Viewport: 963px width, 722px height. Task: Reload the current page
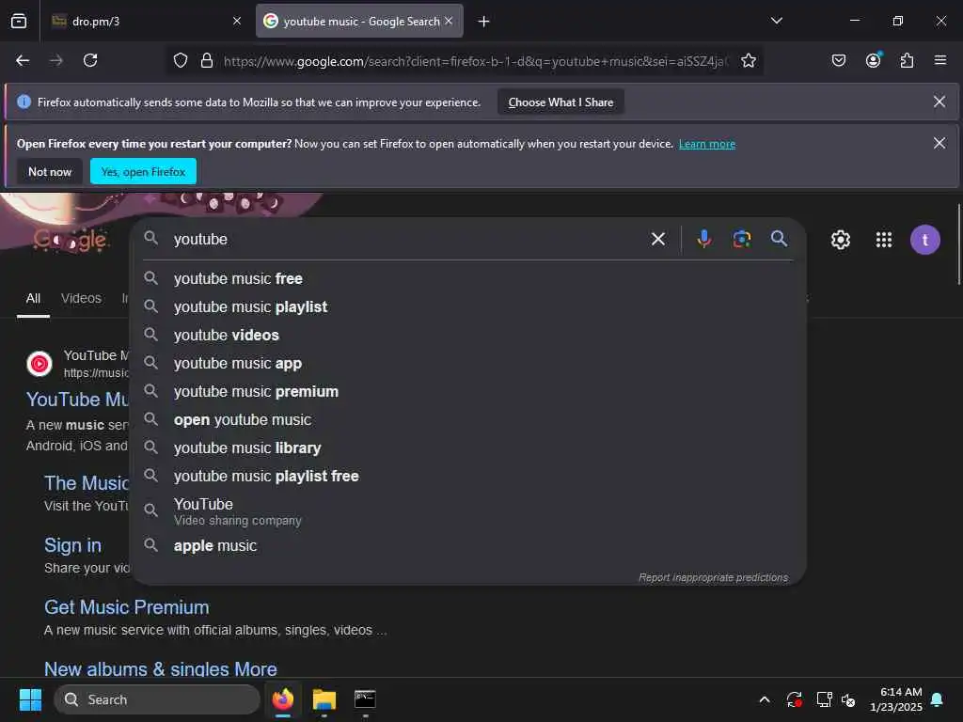90,60
